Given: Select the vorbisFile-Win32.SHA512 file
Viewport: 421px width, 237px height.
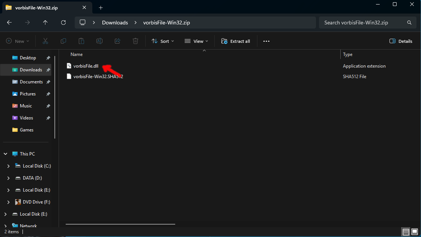Looking at the screenshot, I should click(x=98, y=77).
